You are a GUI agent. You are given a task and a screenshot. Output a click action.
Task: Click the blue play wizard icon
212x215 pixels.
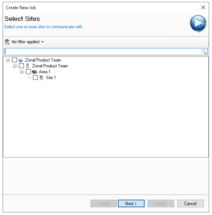198,23
